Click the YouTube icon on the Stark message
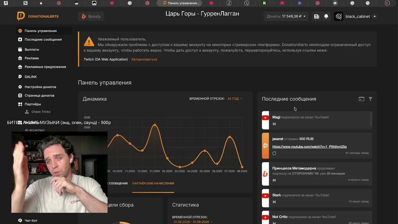 click(265, 196)
